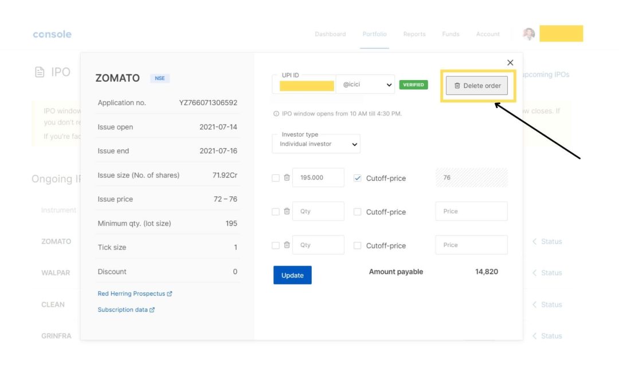The width and height of the screenshot is (619, 386).
Task: Click the issue price range 72 – 76
Action: pyautogui.click(x=225, y=200)
